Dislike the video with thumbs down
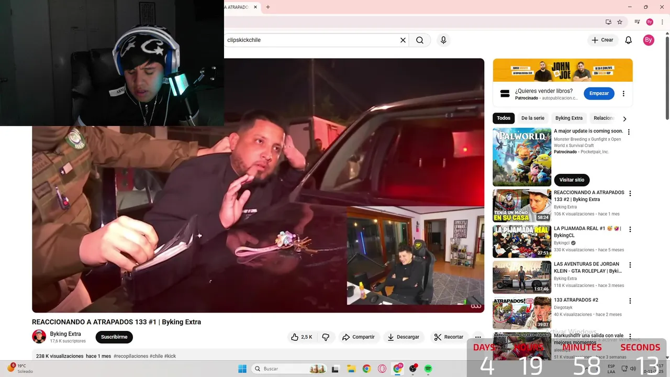670x377 pixels. [326, 337]
